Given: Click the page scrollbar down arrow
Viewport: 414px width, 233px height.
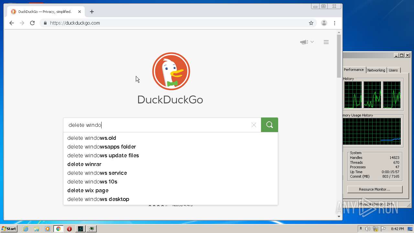Looking at the screenshot, I should pos(339,216).
